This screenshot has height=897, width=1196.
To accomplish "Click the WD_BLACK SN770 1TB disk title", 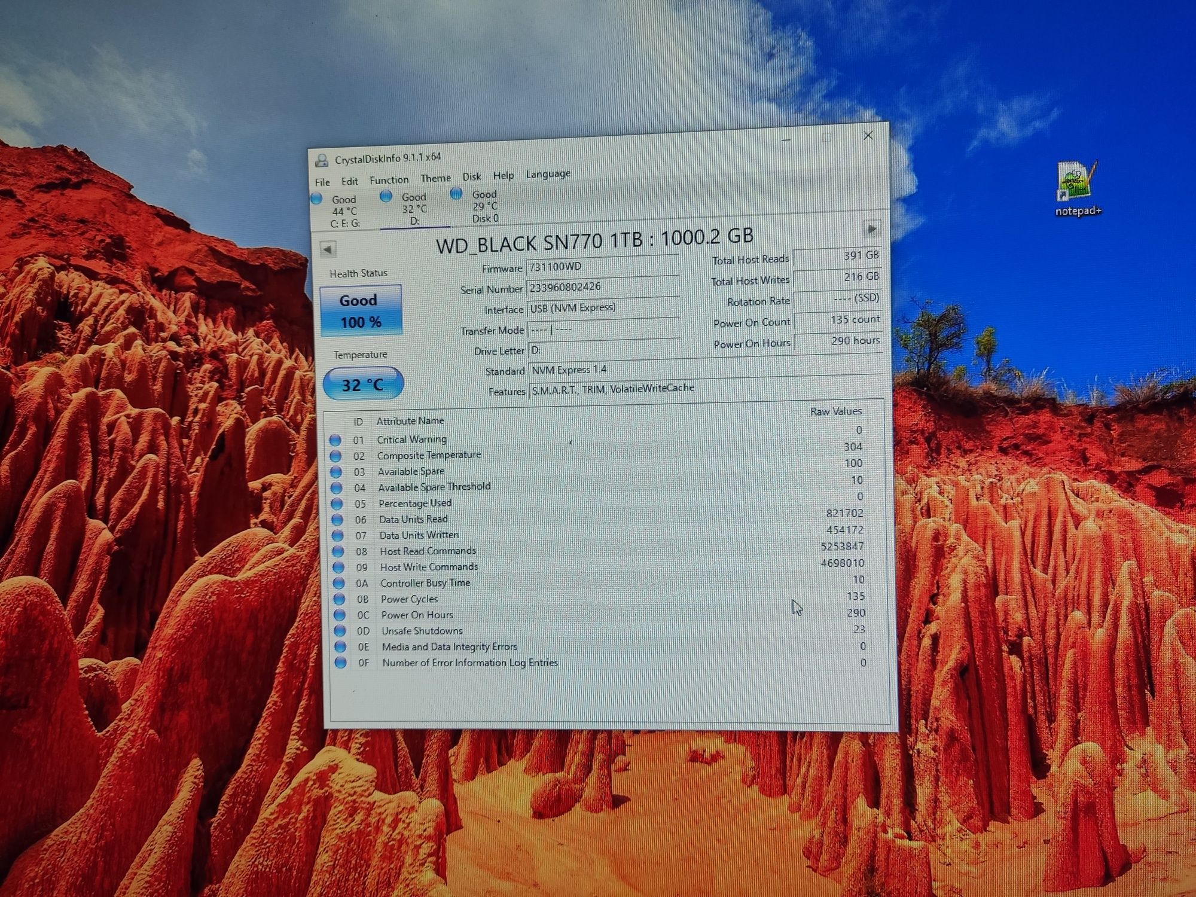I will pos(594,241).
